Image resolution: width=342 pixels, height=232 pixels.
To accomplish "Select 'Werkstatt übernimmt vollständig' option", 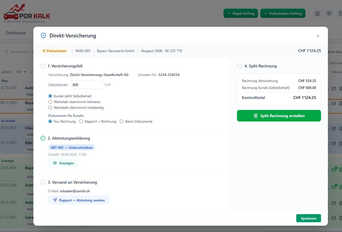I will (50, 108).
